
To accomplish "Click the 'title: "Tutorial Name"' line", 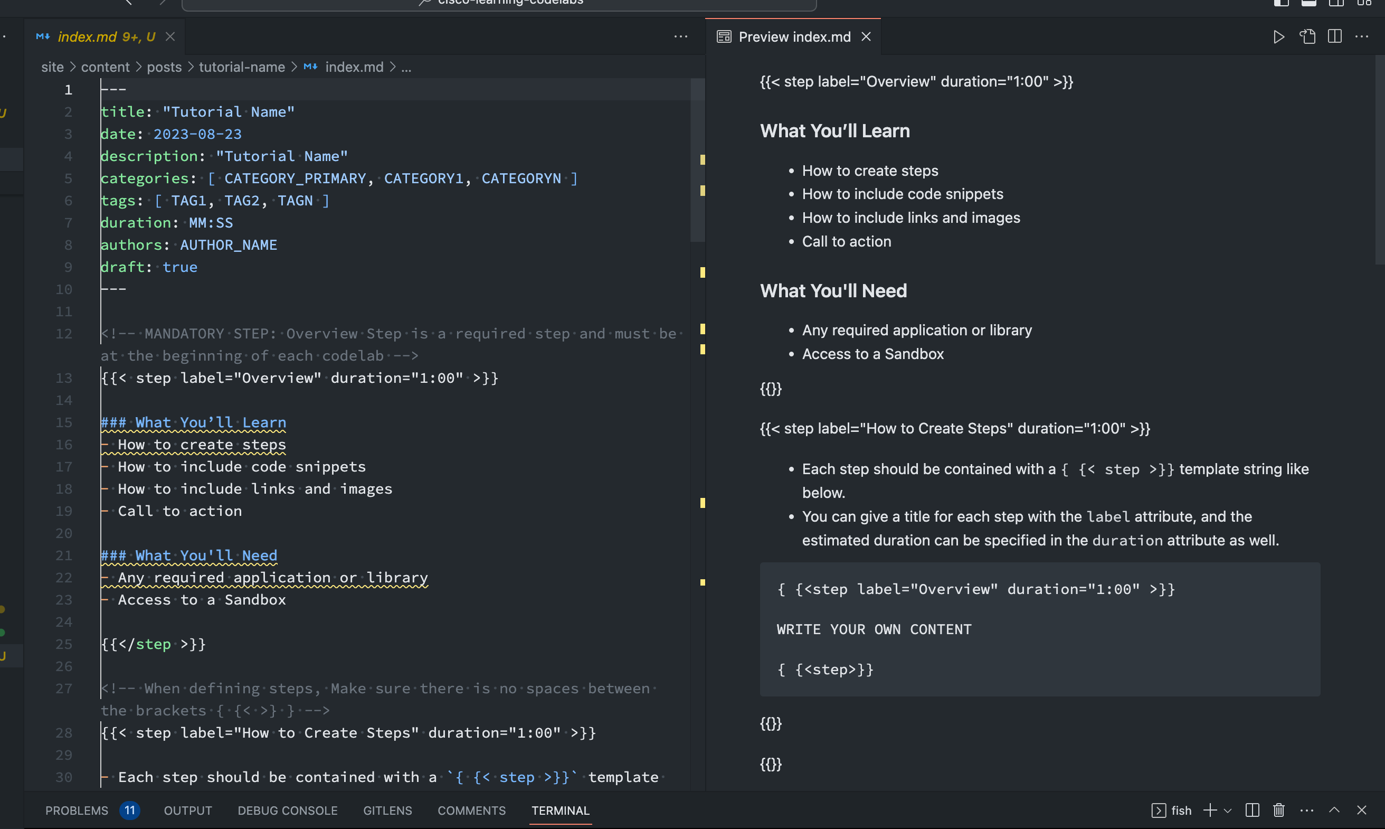I will [x=197, y=112].
